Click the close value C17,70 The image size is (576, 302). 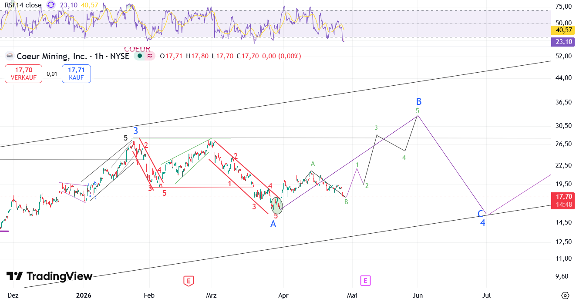248,56
